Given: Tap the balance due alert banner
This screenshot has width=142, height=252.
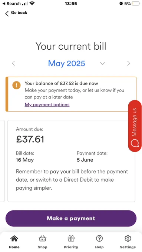Looking at the screenshot, I should [x=71, y=94].
